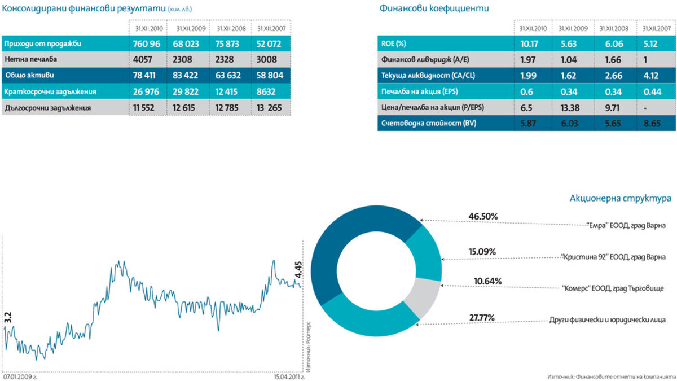Image resolution: width=677 pixels, height=381 pixels.
Task: Select the net profit value 3008
Action: 266,59
